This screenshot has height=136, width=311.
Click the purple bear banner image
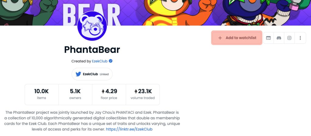point(155,13)
